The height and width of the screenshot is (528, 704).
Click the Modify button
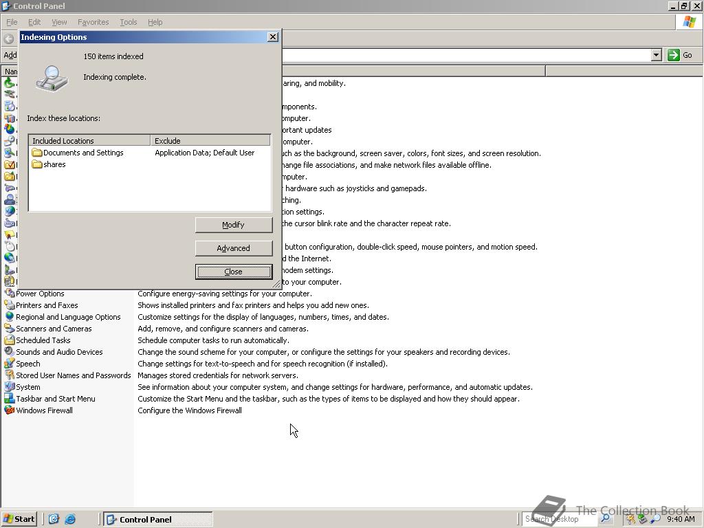tap(234, 225)
